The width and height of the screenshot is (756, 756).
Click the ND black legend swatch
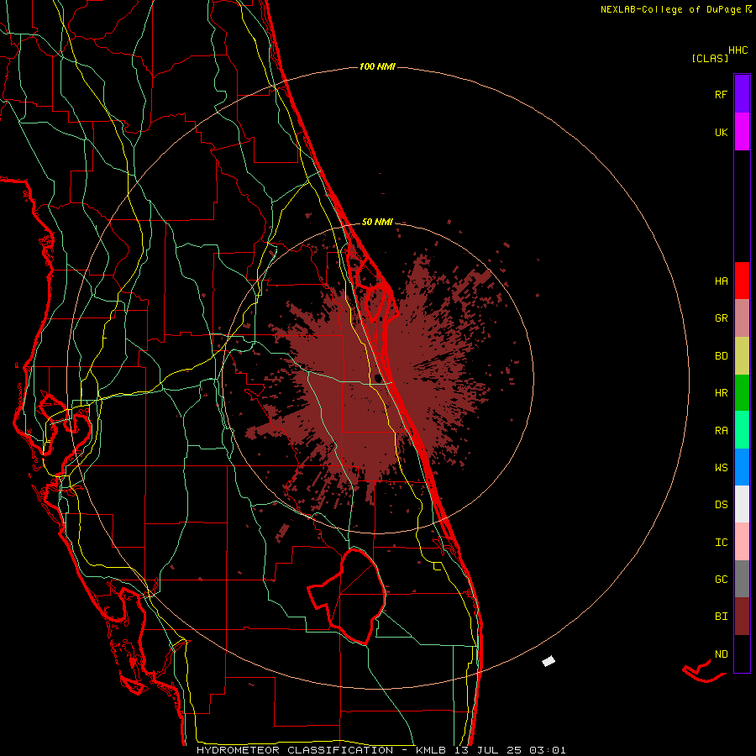click(742, 654)
